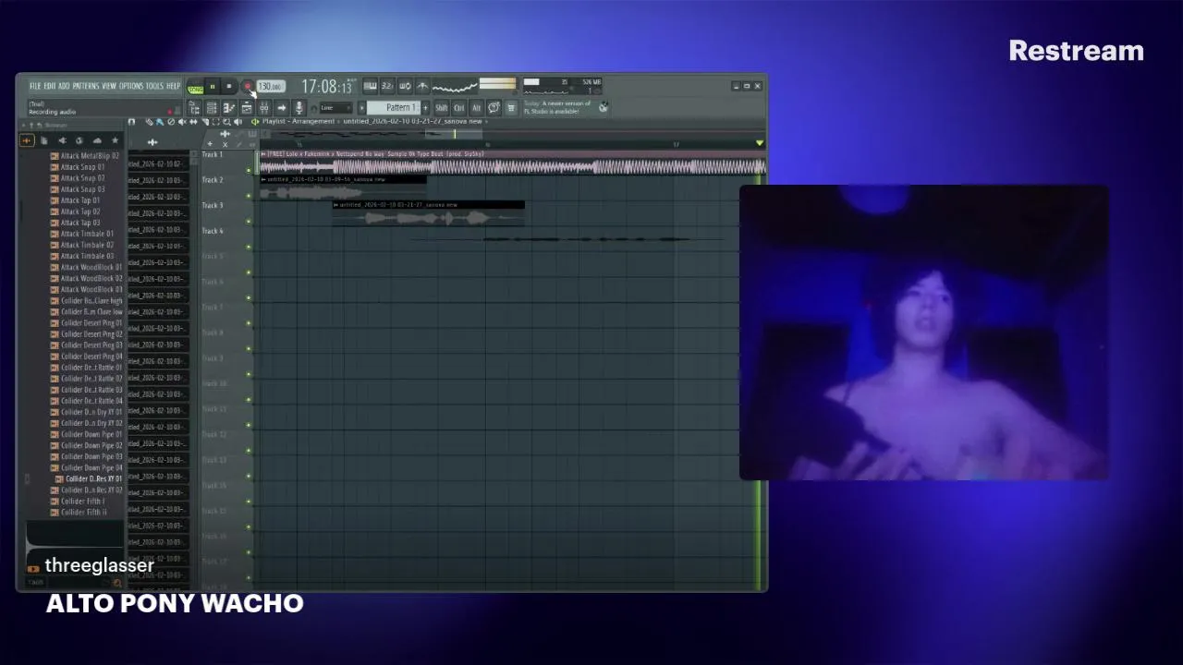Select the playlist slice tool
The height and width of the screenshot is (665, 1183).
coord(204,122)
